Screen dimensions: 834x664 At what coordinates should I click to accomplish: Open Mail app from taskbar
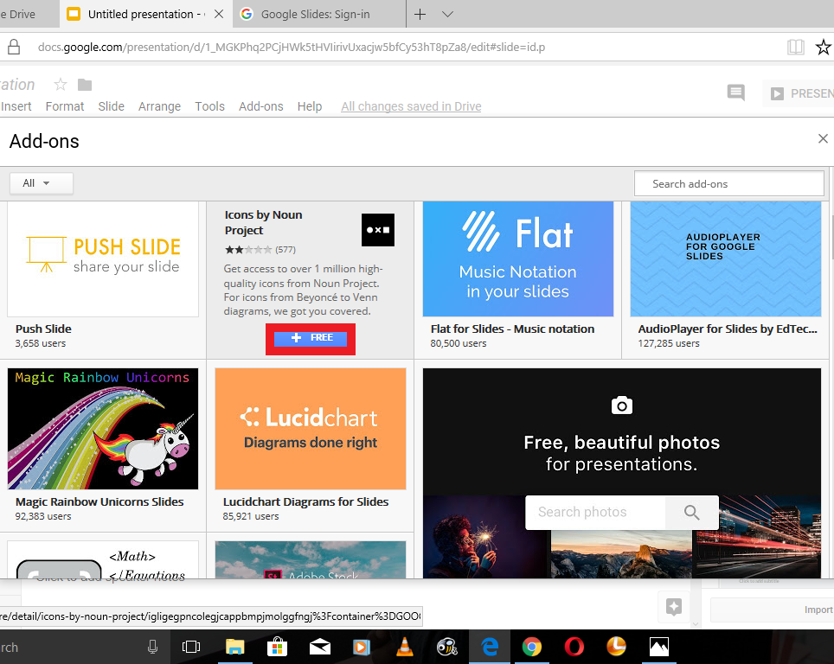pos(319,647)
